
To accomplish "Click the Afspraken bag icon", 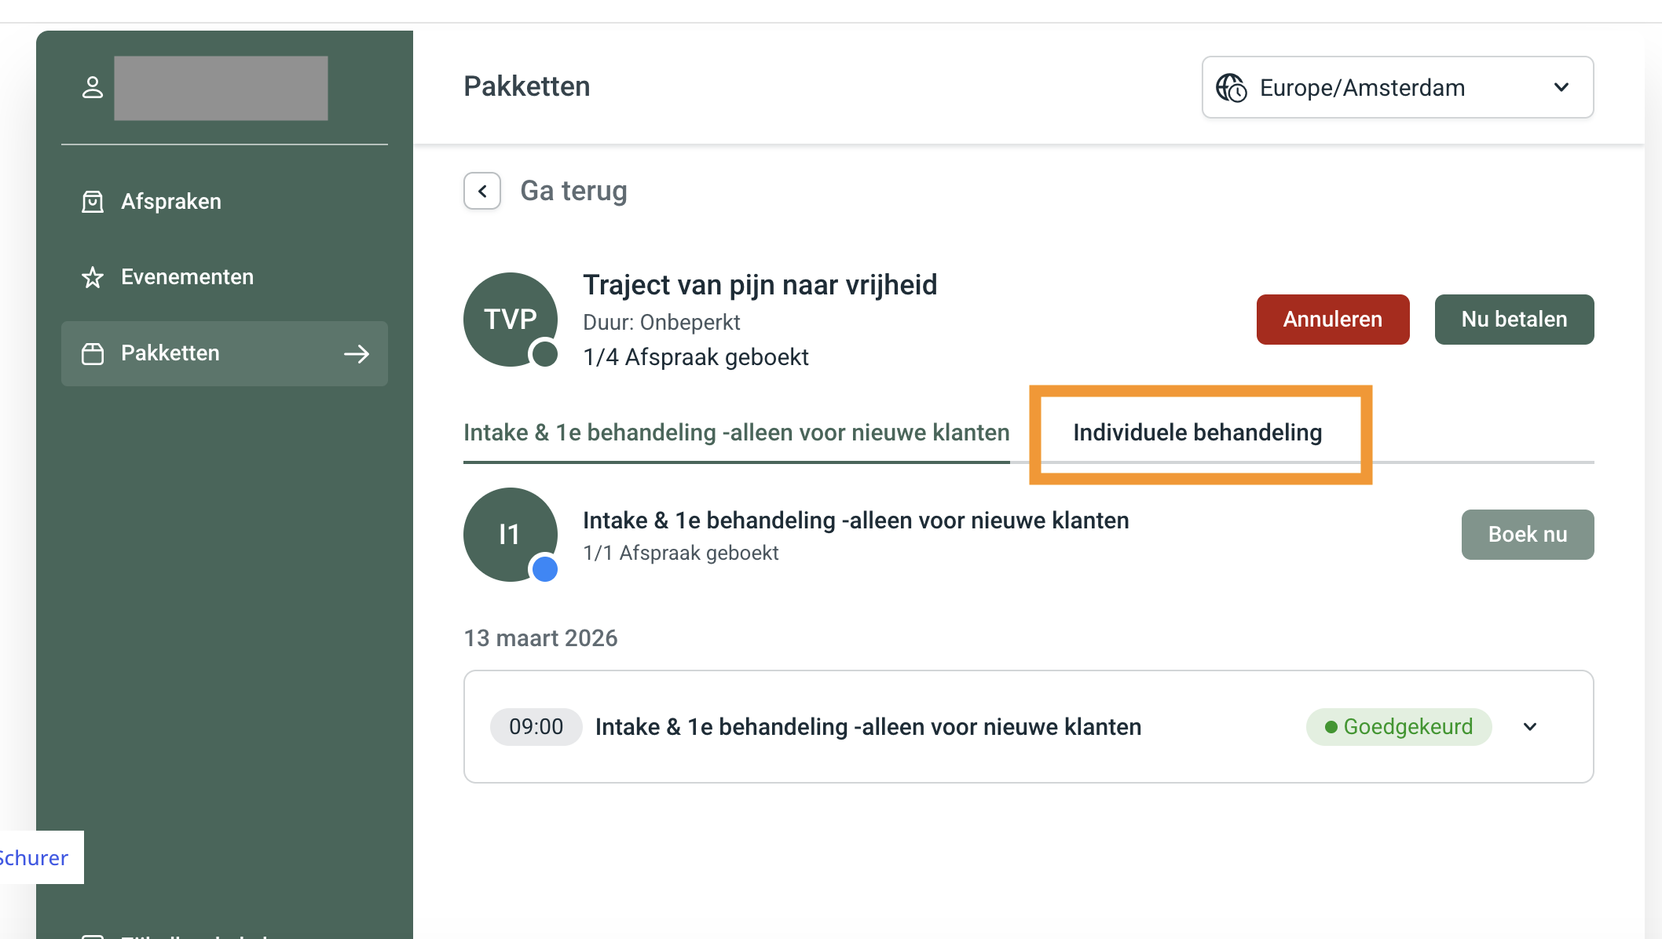I will click(x=93, y=202).
